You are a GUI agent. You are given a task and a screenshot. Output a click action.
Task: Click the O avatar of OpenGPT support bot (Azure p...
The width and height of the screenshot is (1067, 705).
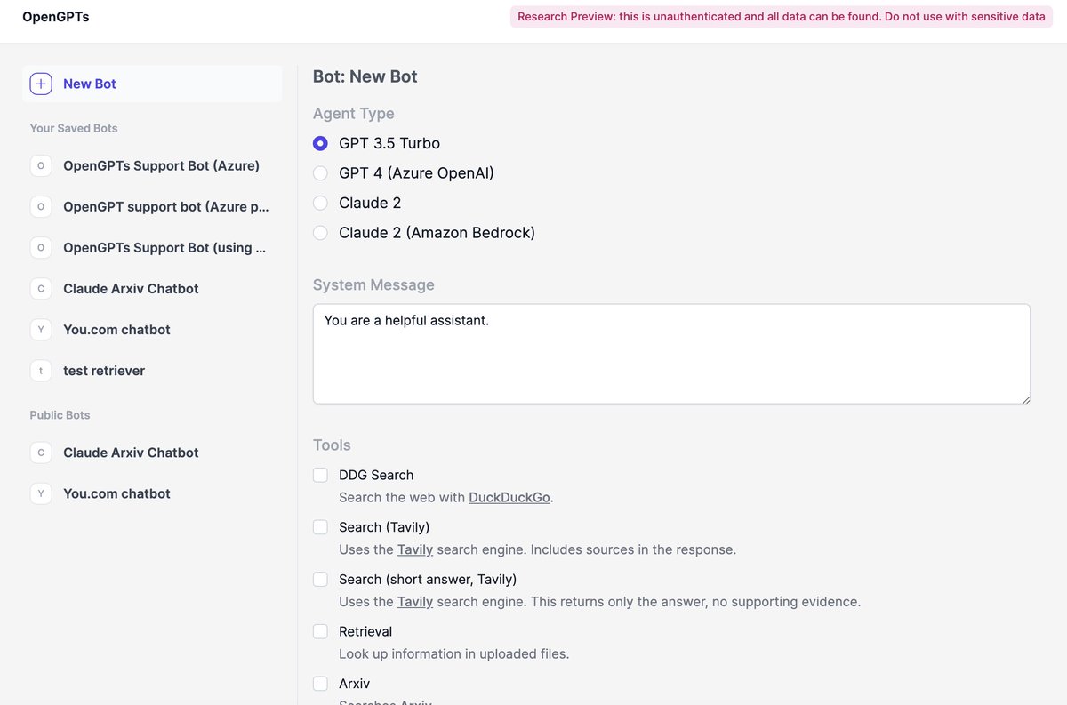click(x=41, y=206)
